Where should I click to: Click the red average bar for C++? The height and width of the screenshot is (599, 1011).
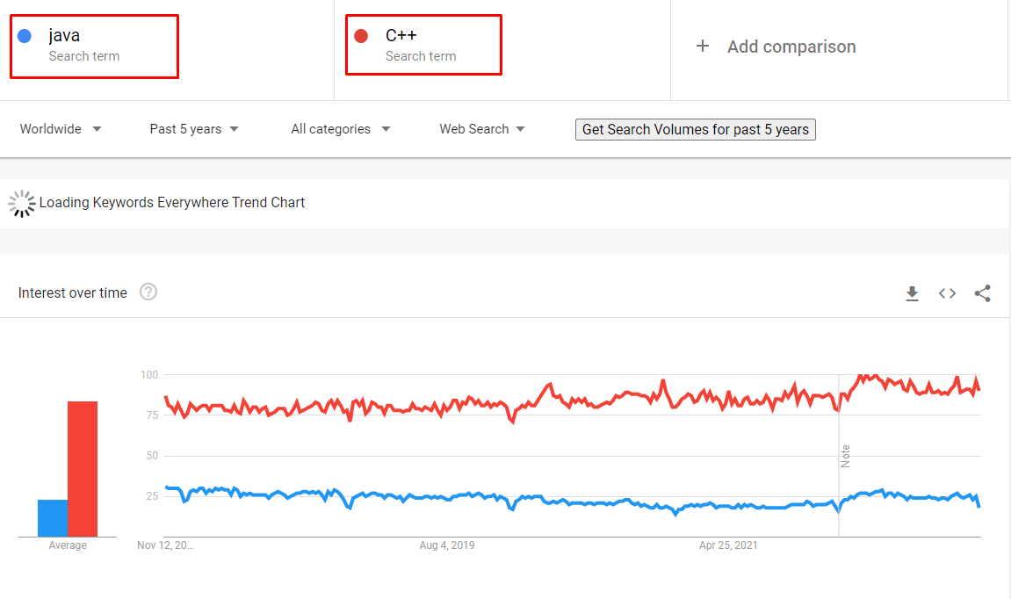click(83, 469)
